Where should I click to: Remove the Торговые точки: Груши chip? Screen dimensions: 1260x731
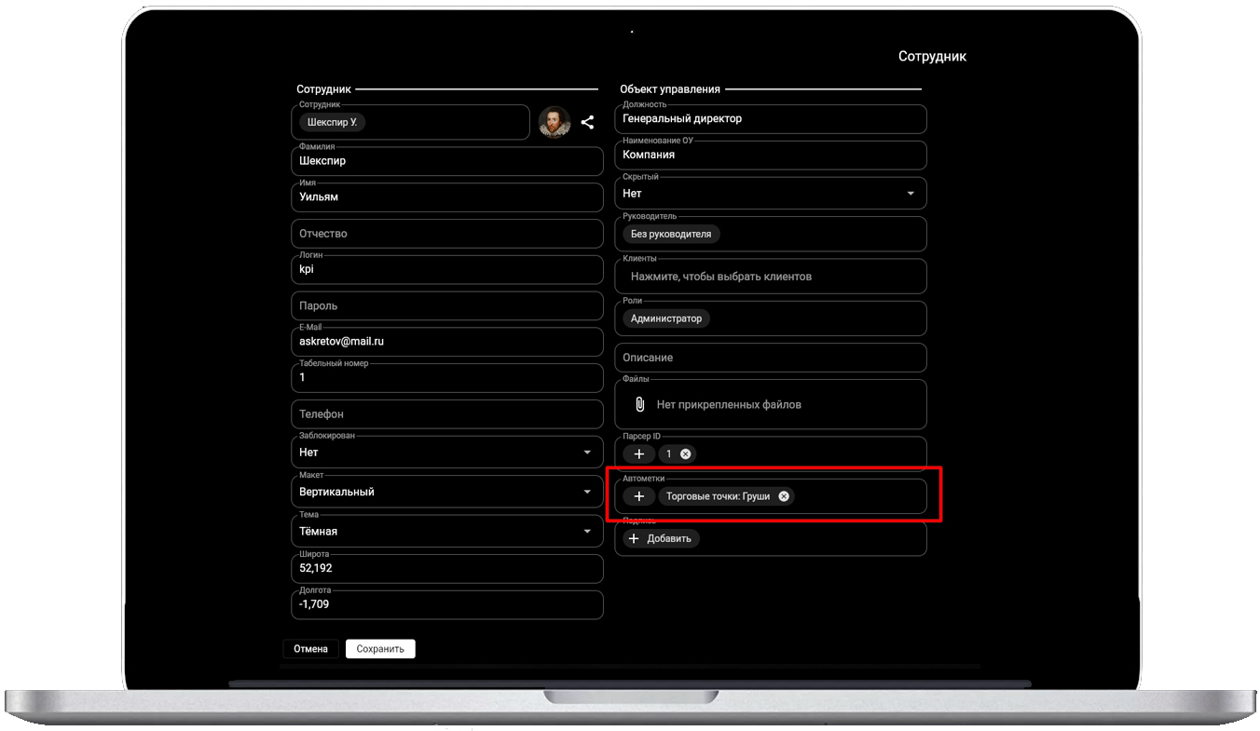point(784,496)
